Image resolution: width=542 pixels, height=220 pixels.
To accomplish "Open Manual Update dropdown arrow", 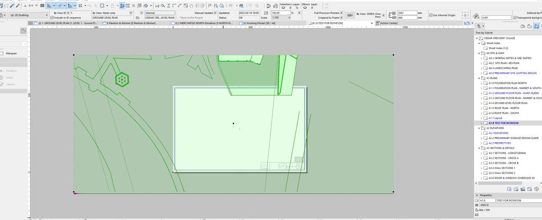I will click(x=215, y=13).
